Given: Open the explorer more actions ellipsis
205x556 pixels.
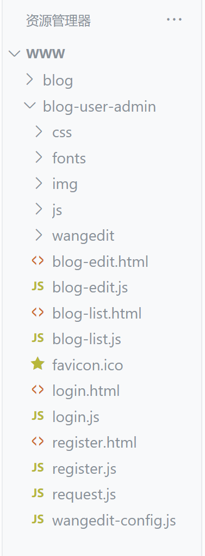Looking at the screenshot, I should 174,20.
